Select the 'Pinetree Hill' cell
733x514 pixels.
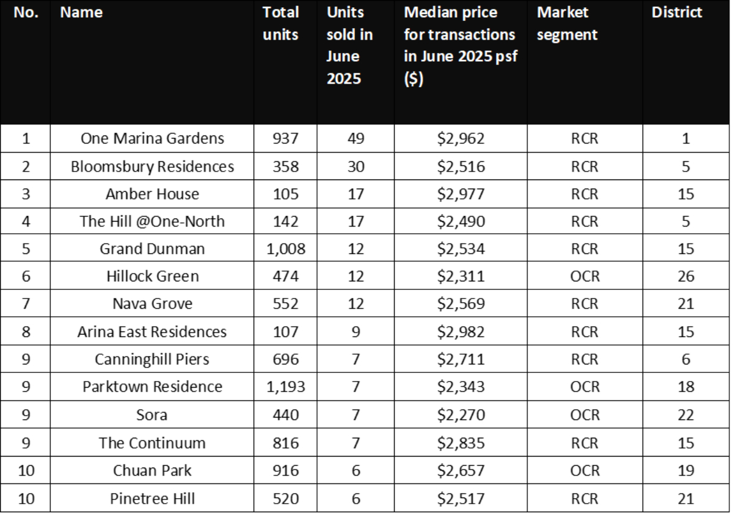[x=152, y=499]
